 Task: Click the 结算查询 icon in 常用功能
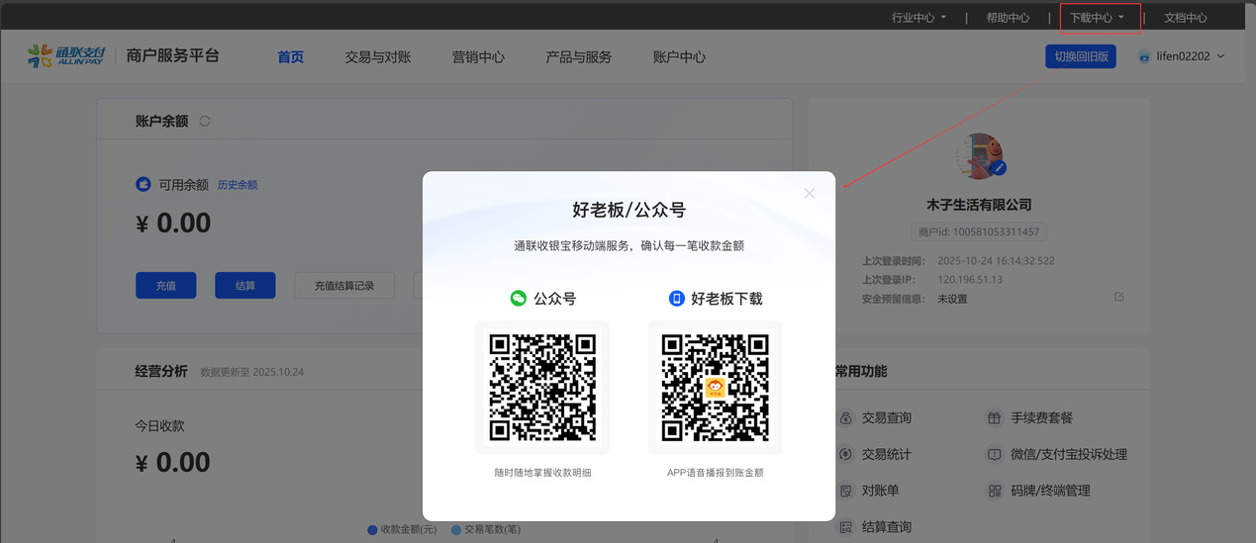845,527
